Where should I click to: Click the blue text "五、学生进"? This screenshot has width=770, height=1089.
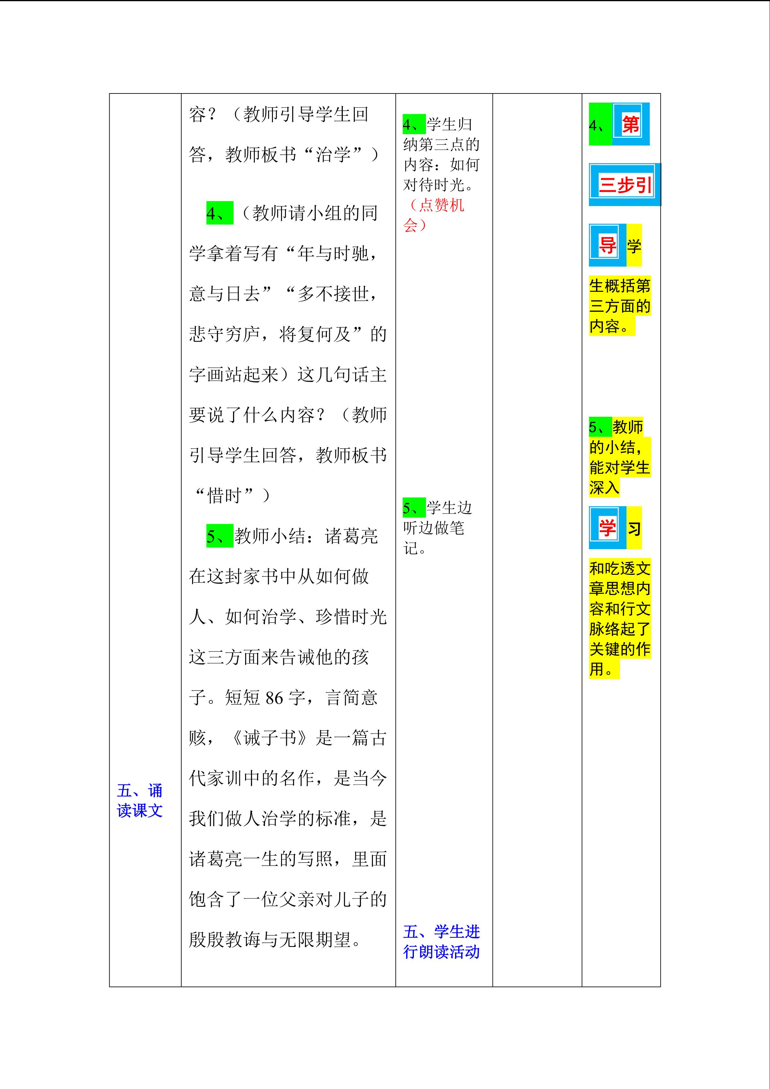[441, 931]
